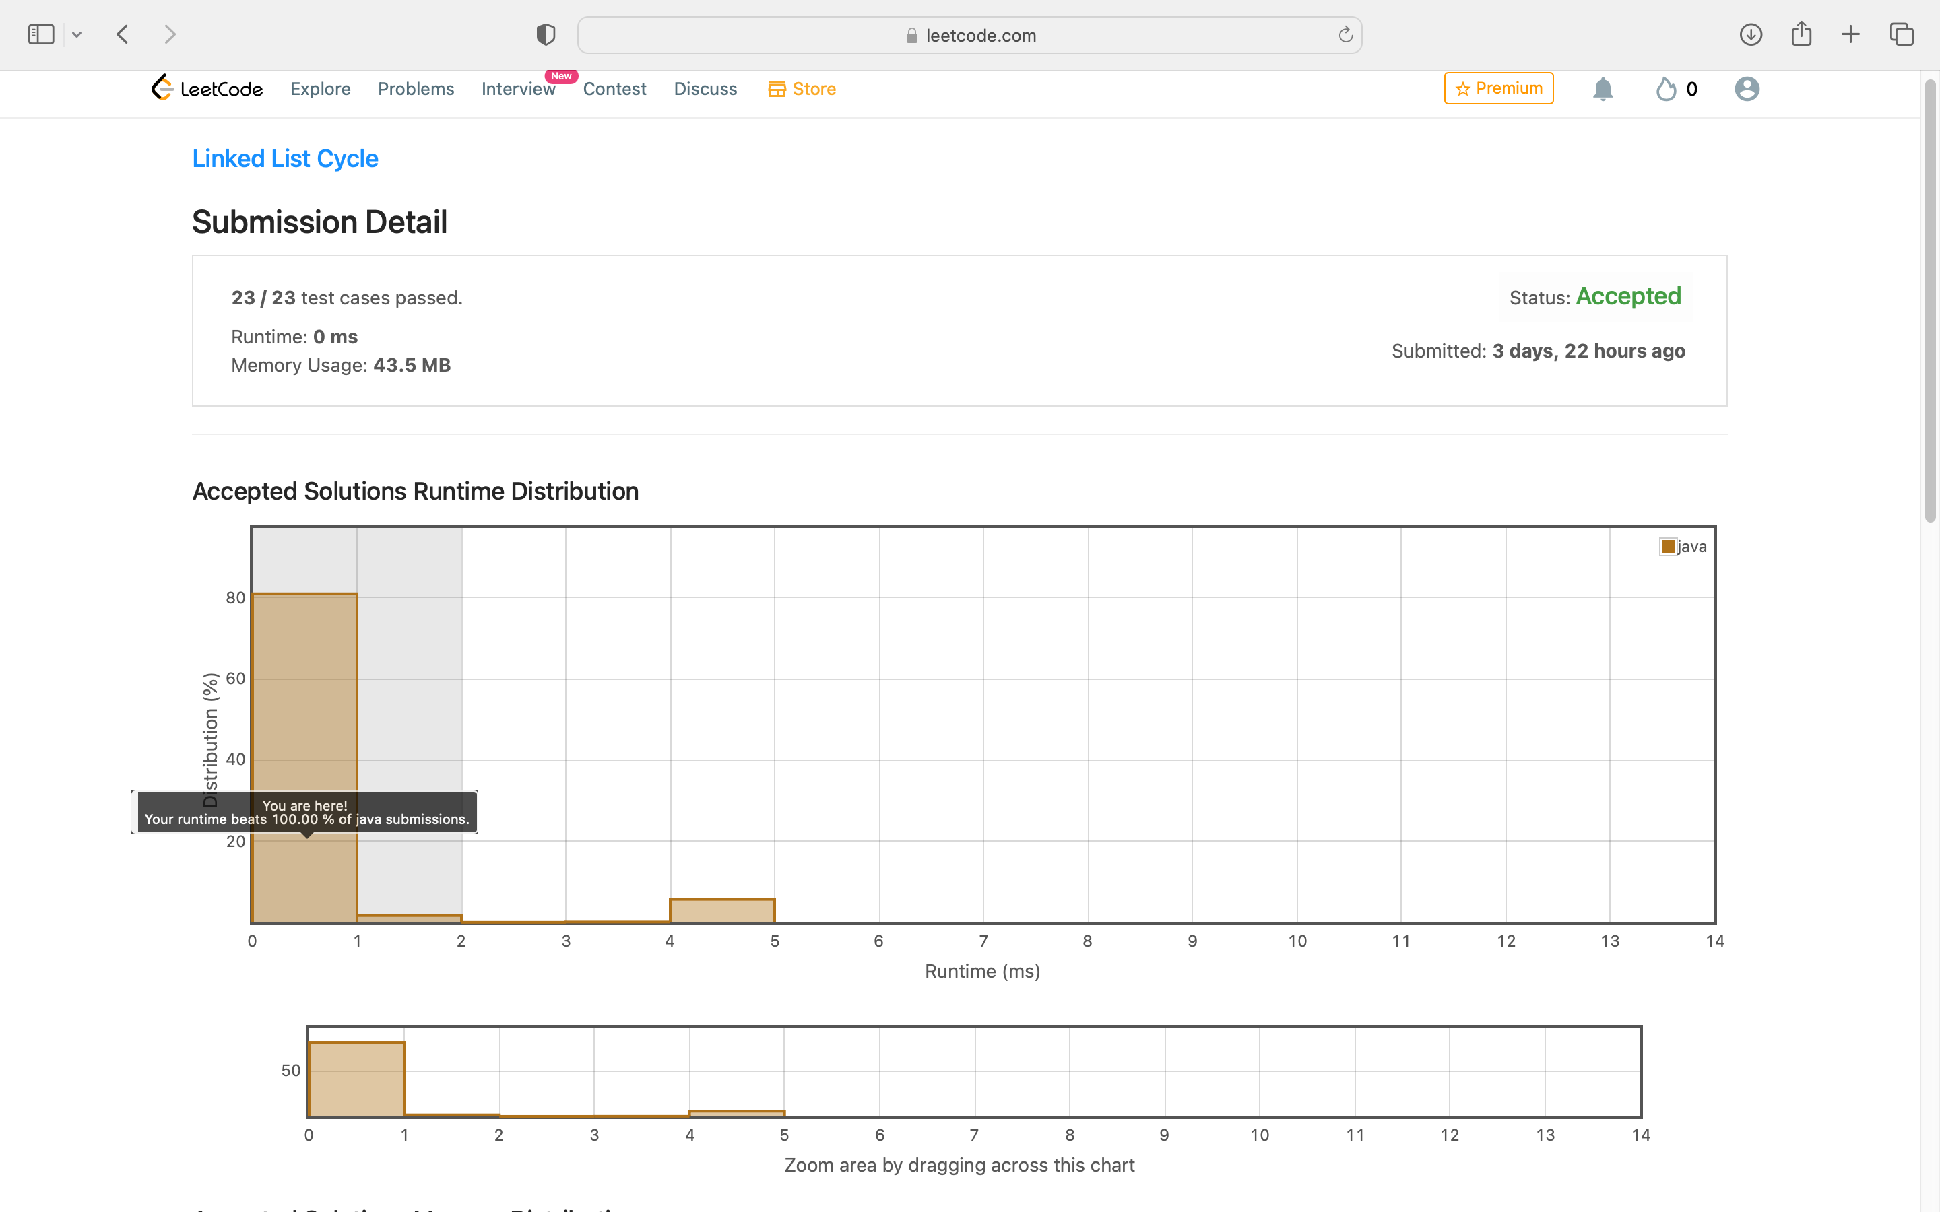Click the Safari share icon
Image resolution: width=1940 pixels, height=1212 pixels.
tap(1801, 34)
